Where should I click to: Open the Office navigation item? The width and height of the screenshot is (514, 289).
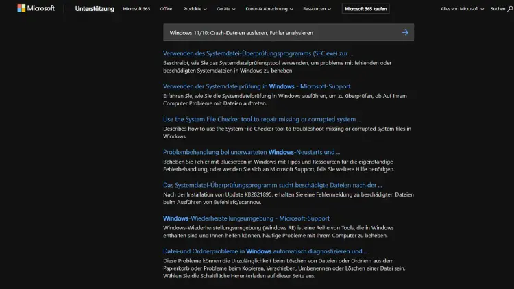[x=166, y=9]
